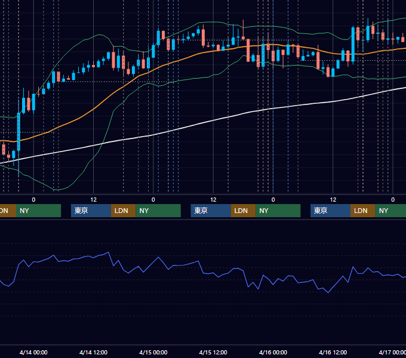The image size is (406, 358).
Task: Click hour label 12 above 4/16 12:00
Action: pos(333,200)
